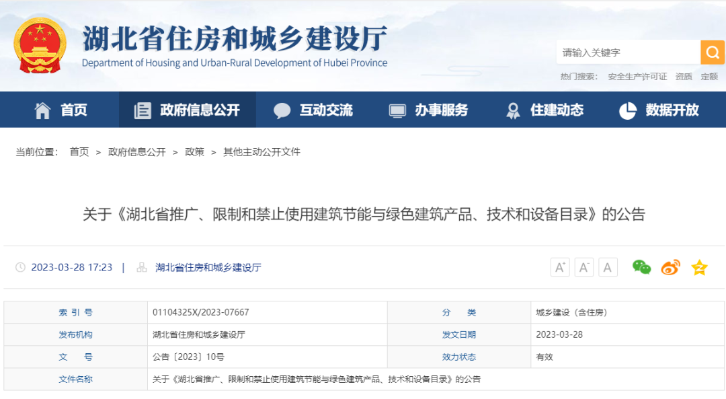Click the Sina Weibo share icon
This screenshot has height=399, width=726.
(670, 267)
